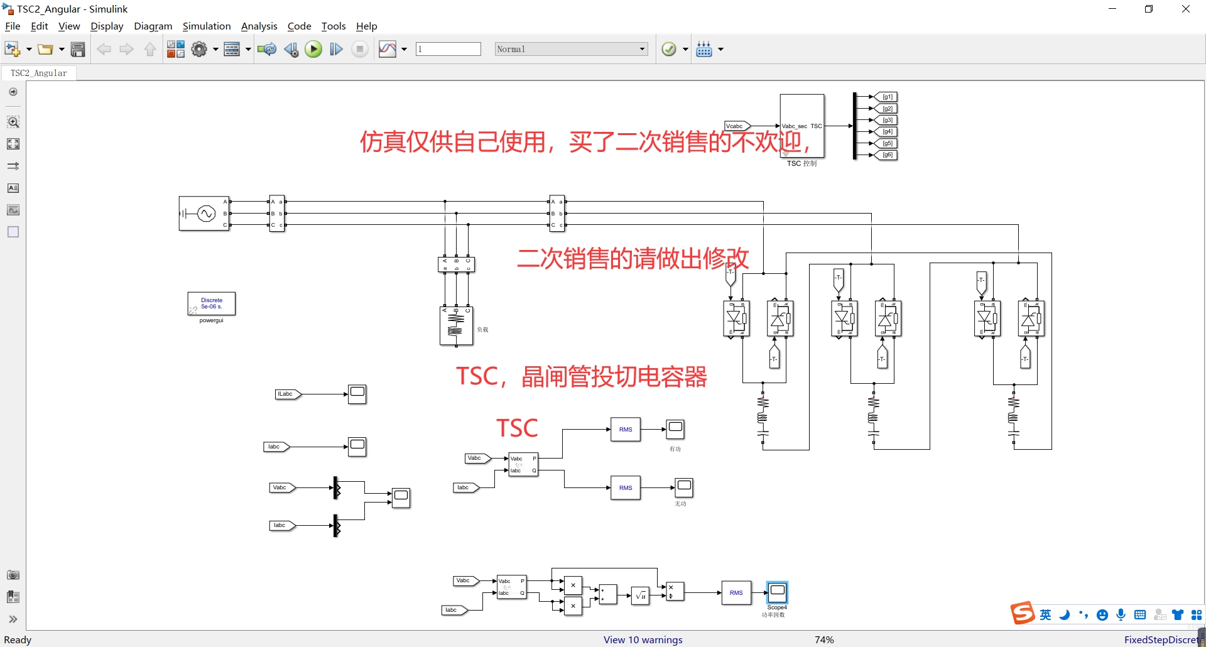Toggle the Hide/Show Model Browser icon
Viewport: 1206px width, 647px height.
[x=13, y=619]
